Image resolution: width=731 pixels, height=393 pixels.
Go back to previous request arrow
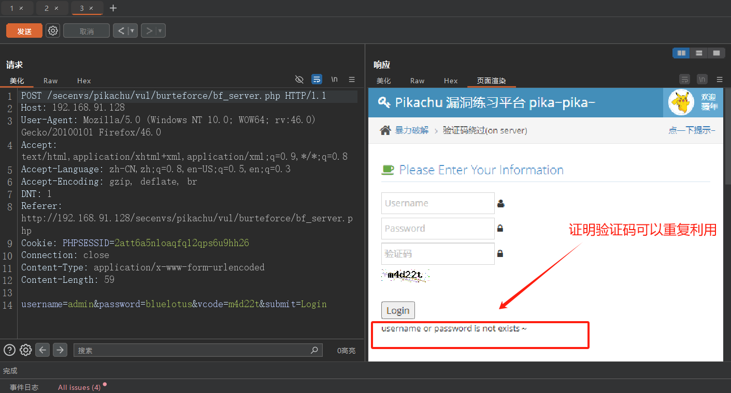121,31
